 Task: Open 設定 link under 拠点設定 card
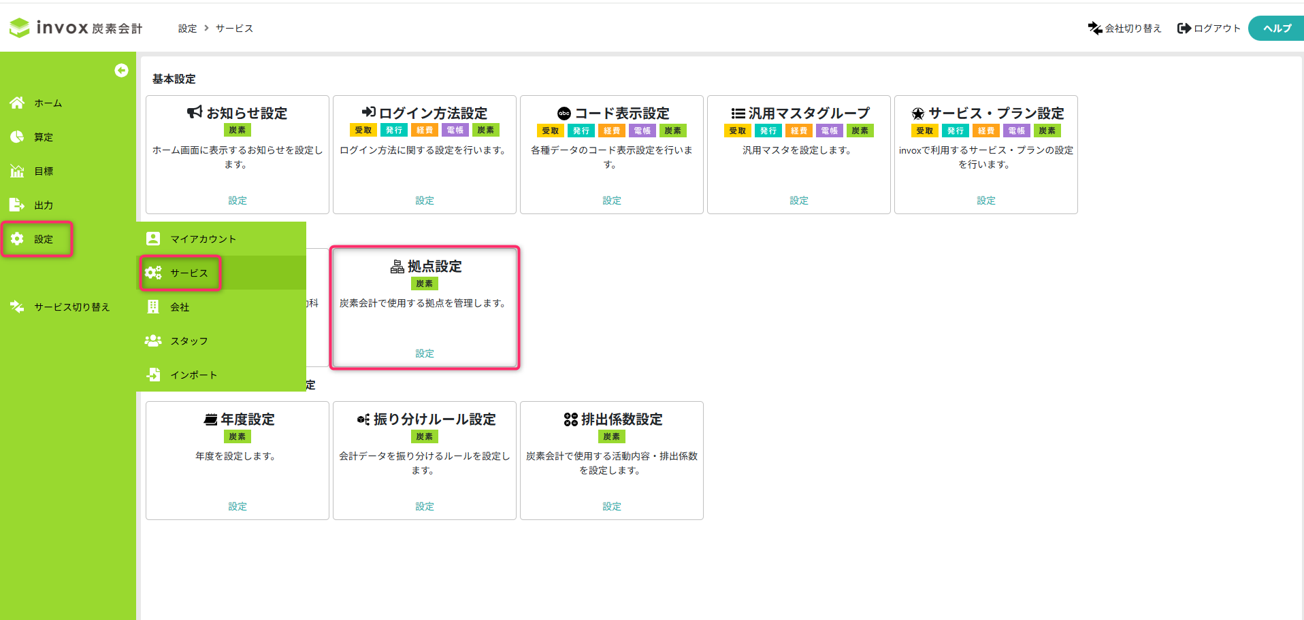coord(425,354)
